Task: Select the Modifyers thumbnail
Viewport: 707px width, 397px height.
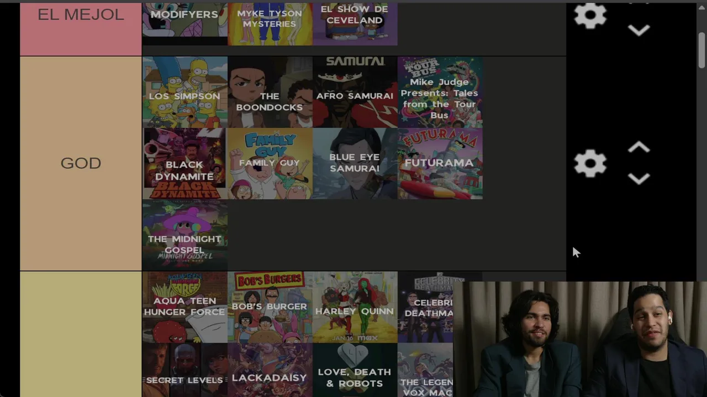Action: [x=185, y=24]
